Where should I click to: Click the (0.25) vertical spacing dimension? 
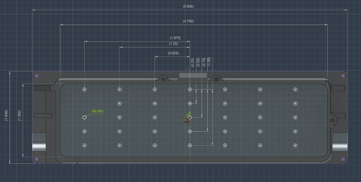tap(193, 62)
